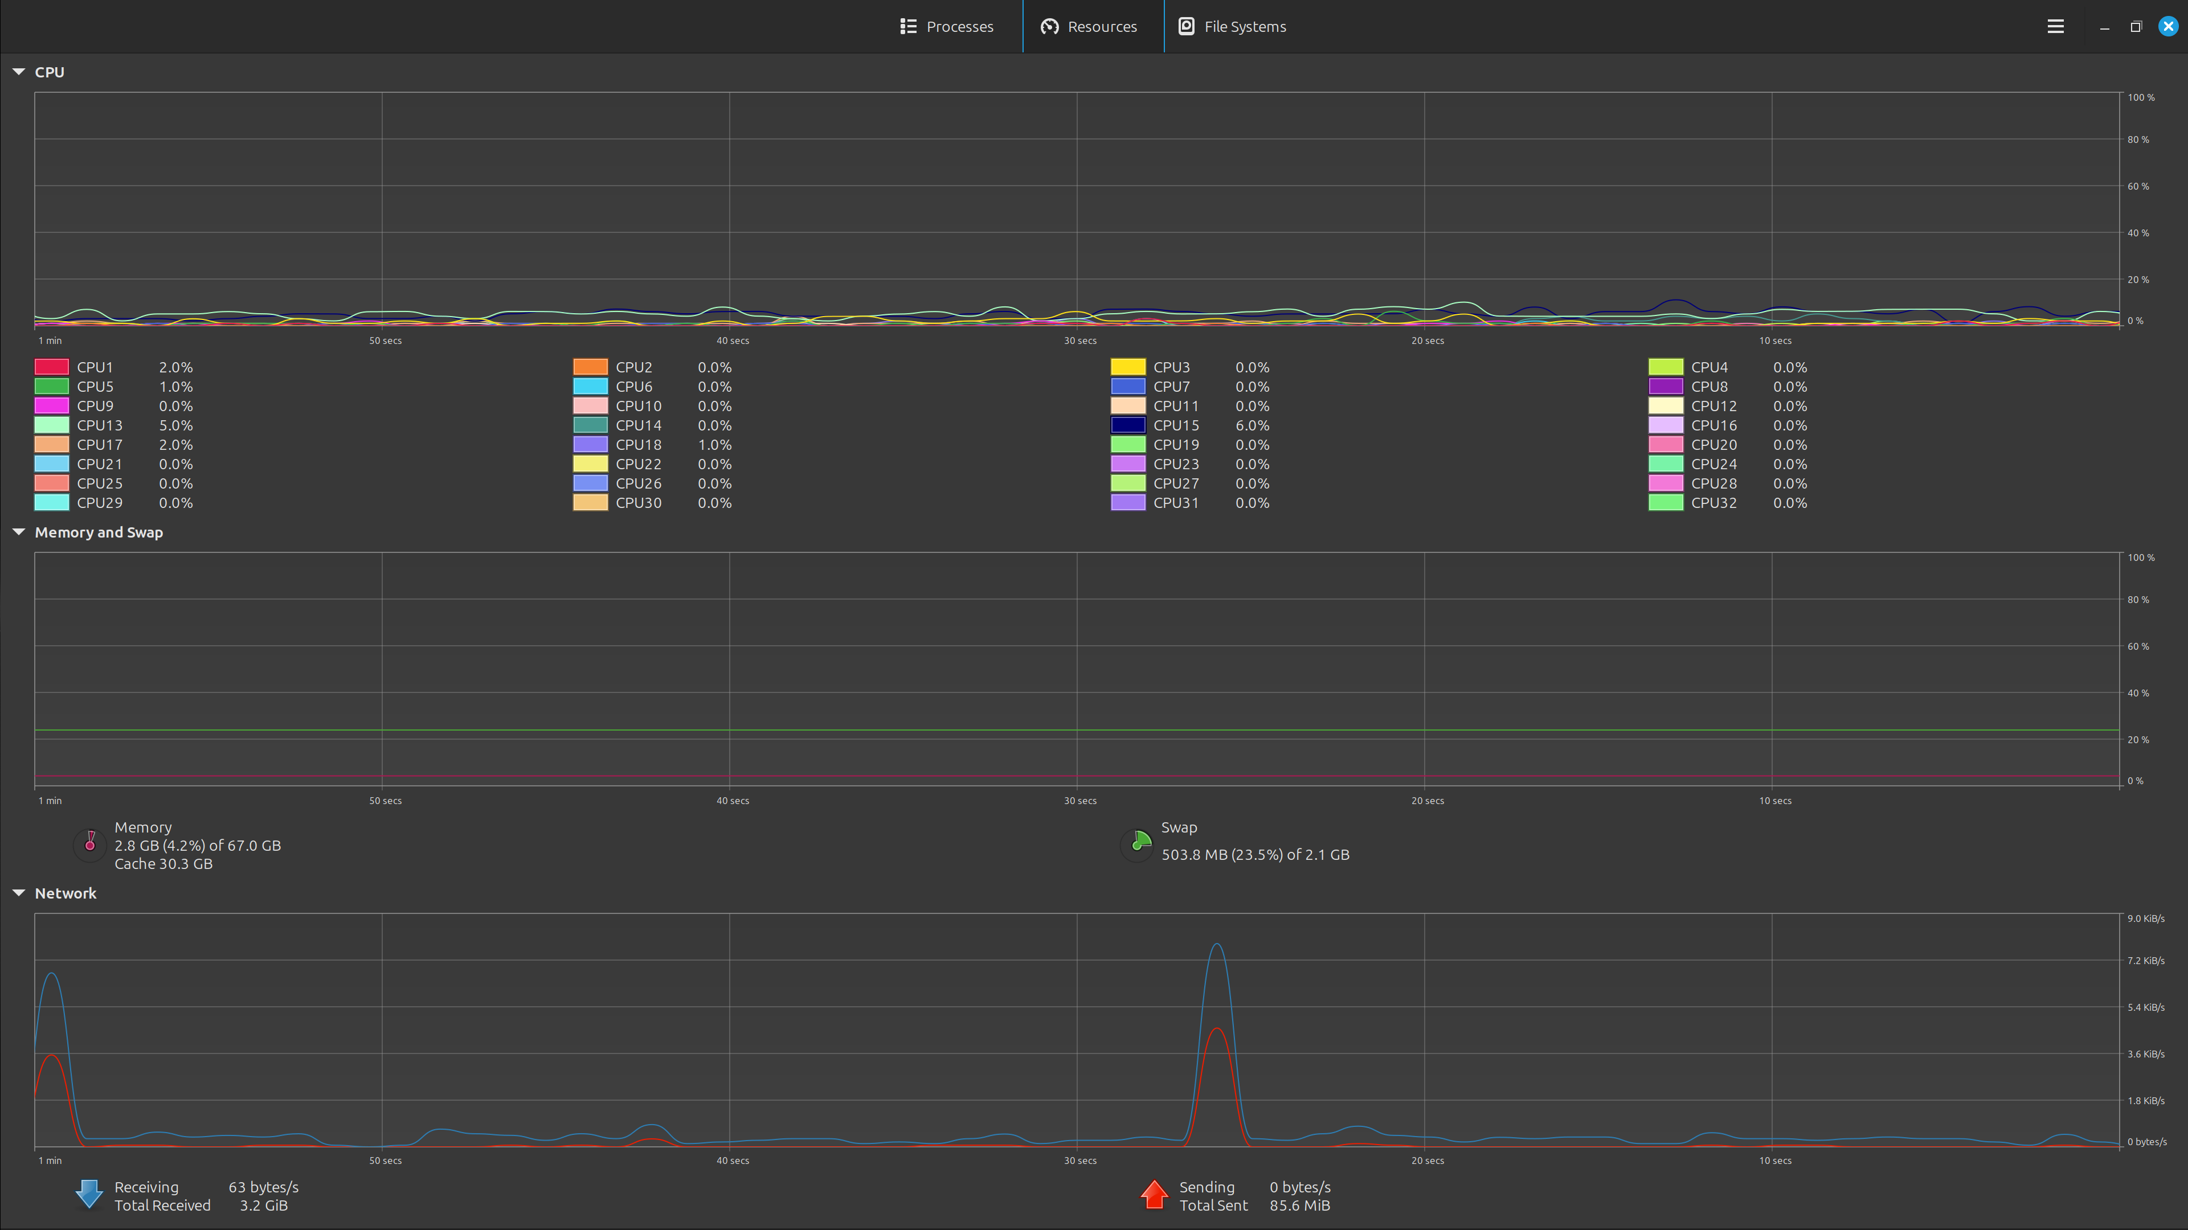Image resolution: width=2188 pixels, height=1230 pixels.
Task: Change the CPU2 color swatch
Action: (x=590, y=367)
